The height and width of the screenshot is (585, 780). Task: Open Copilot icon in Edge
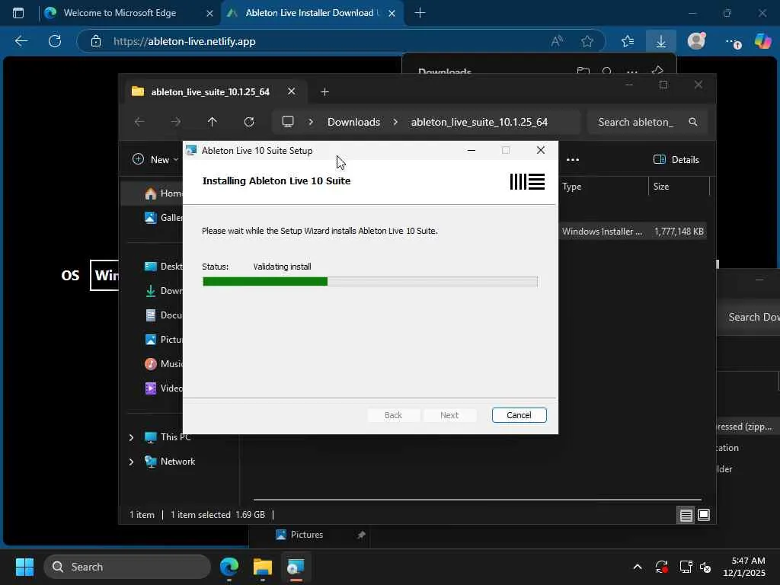(762, 41)
